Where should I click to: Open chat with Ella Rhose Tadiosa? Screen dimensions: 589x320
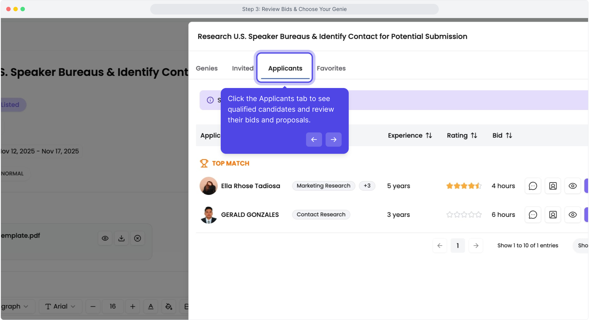coord(533,186)
